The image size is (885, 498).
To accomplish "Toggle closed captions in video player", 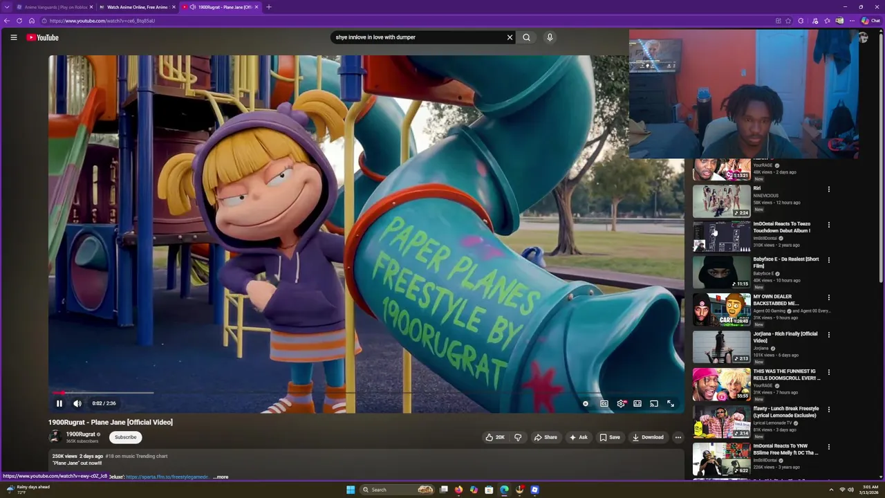I will point(604,403).
